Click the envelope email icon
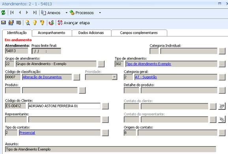This screenshot has width=228, height=154. point(3,23)
